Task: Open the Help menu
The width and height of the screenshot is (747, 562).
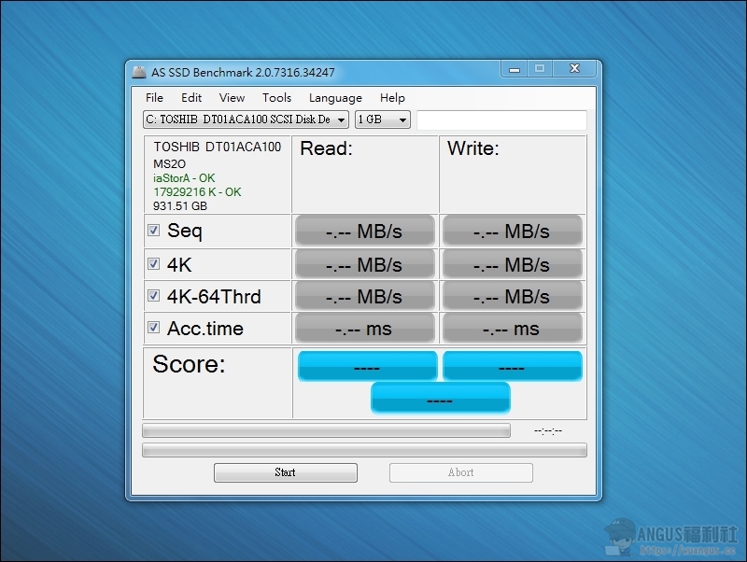Action: (x=392, y=97)
